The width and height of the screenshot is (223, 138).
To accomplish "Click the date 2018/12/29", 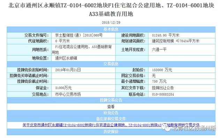I will pyautogui.click(x=111, y=22).
